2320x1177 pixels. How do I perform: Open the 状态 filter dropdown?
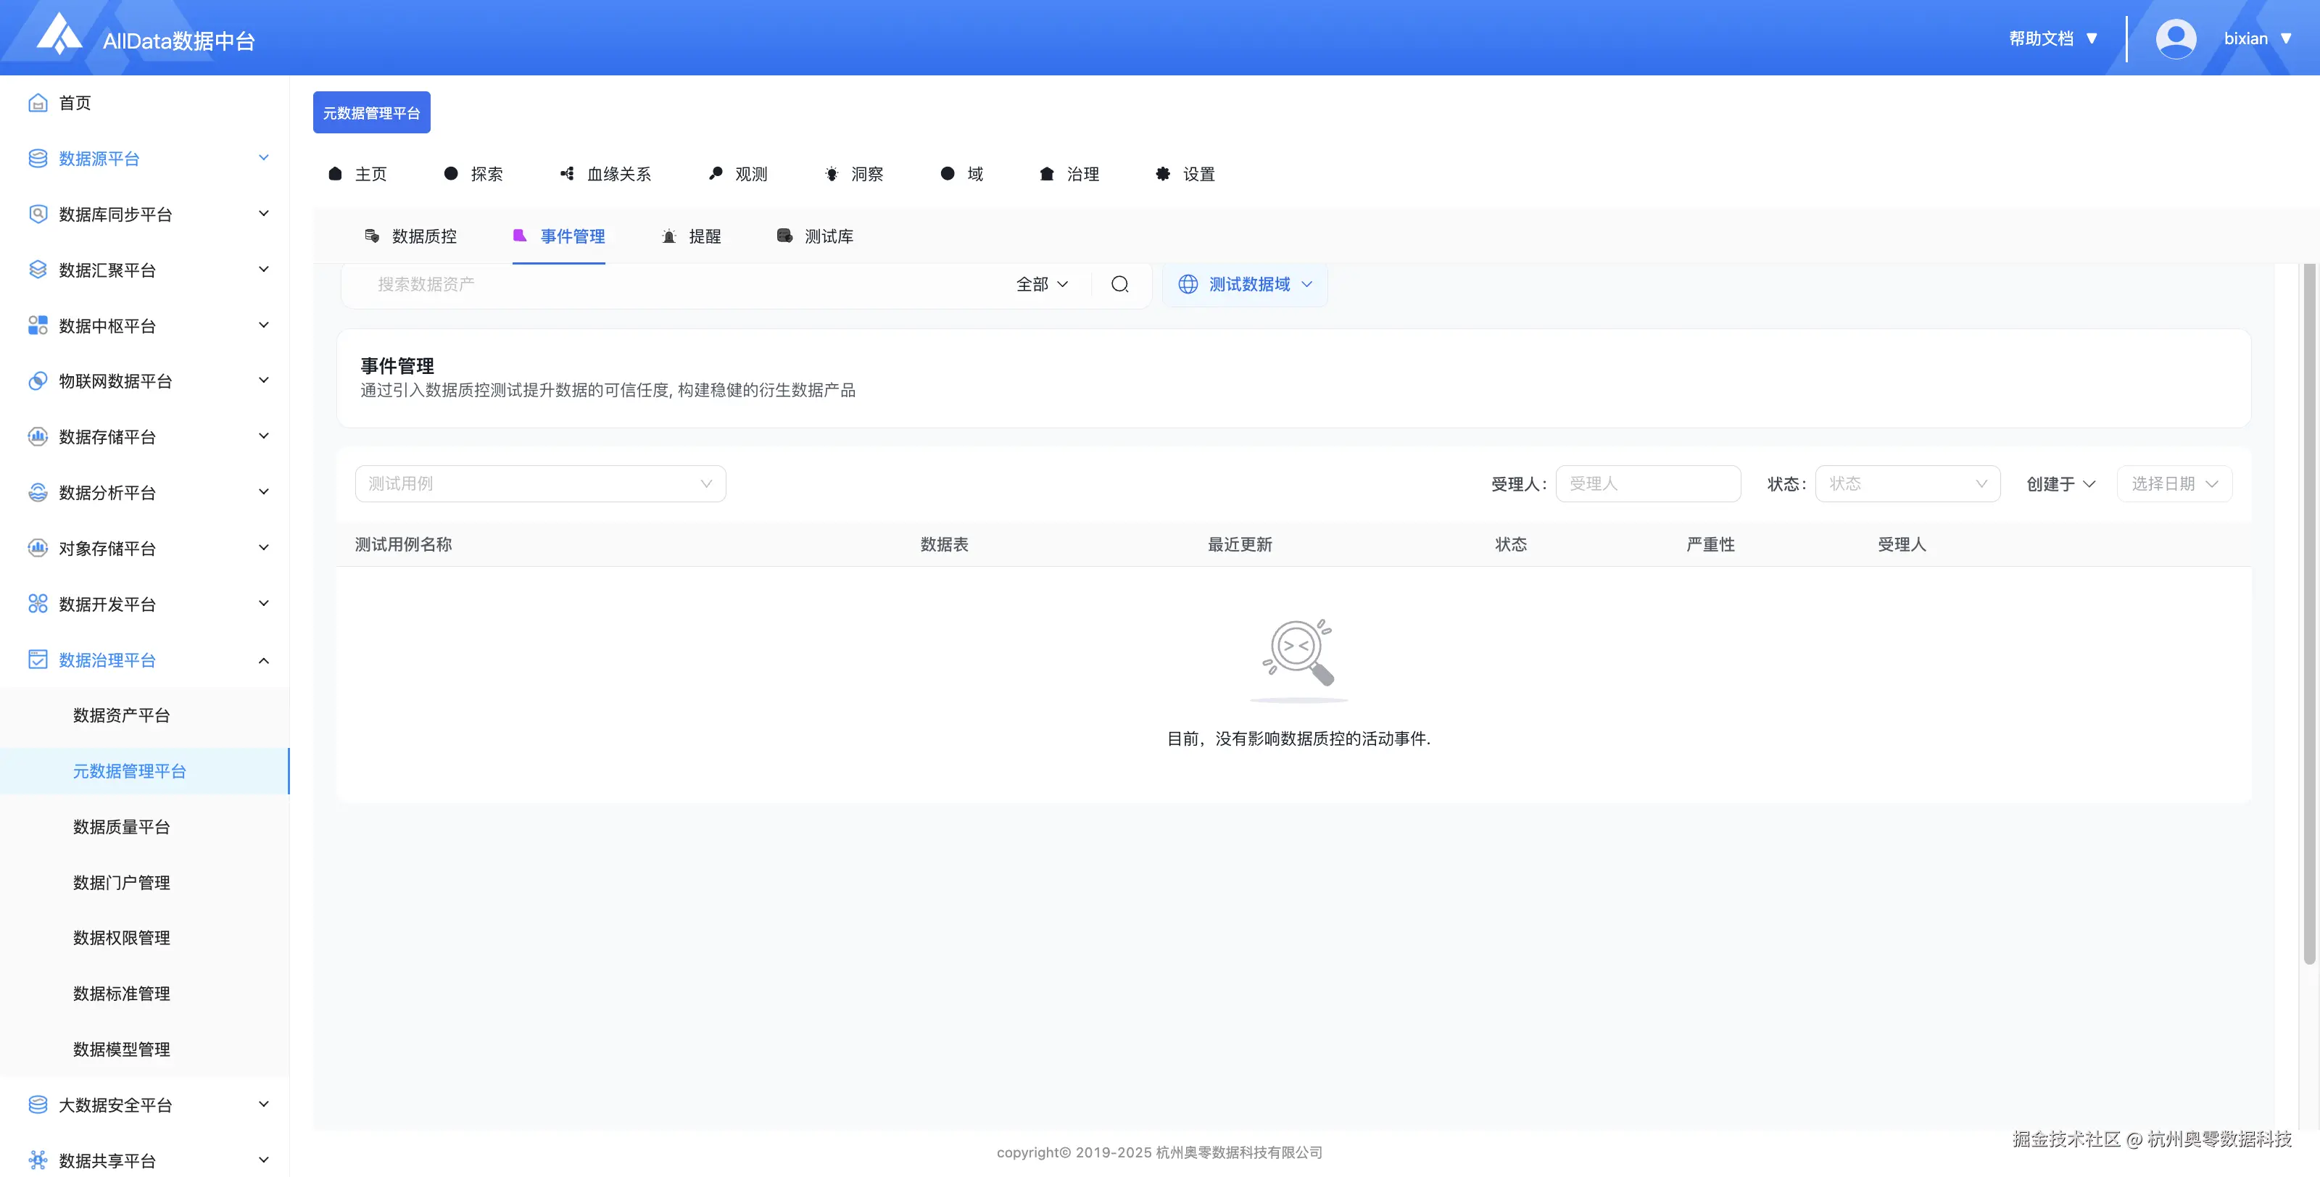coord(1907,483)
